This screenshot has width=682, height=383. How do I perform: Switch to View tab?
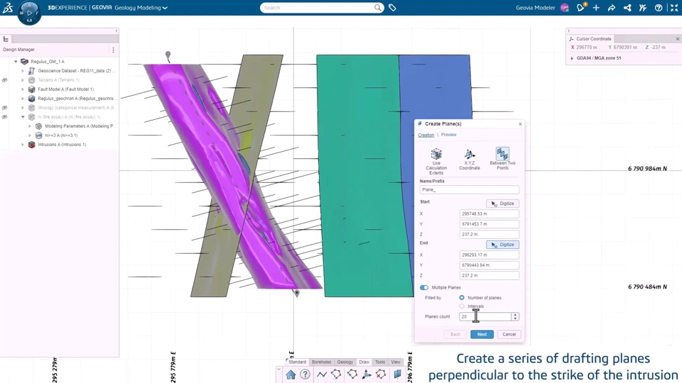(396, 362)
